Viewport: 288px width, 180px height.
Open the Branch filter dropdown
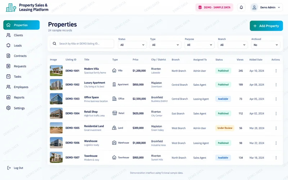(233, 45)
